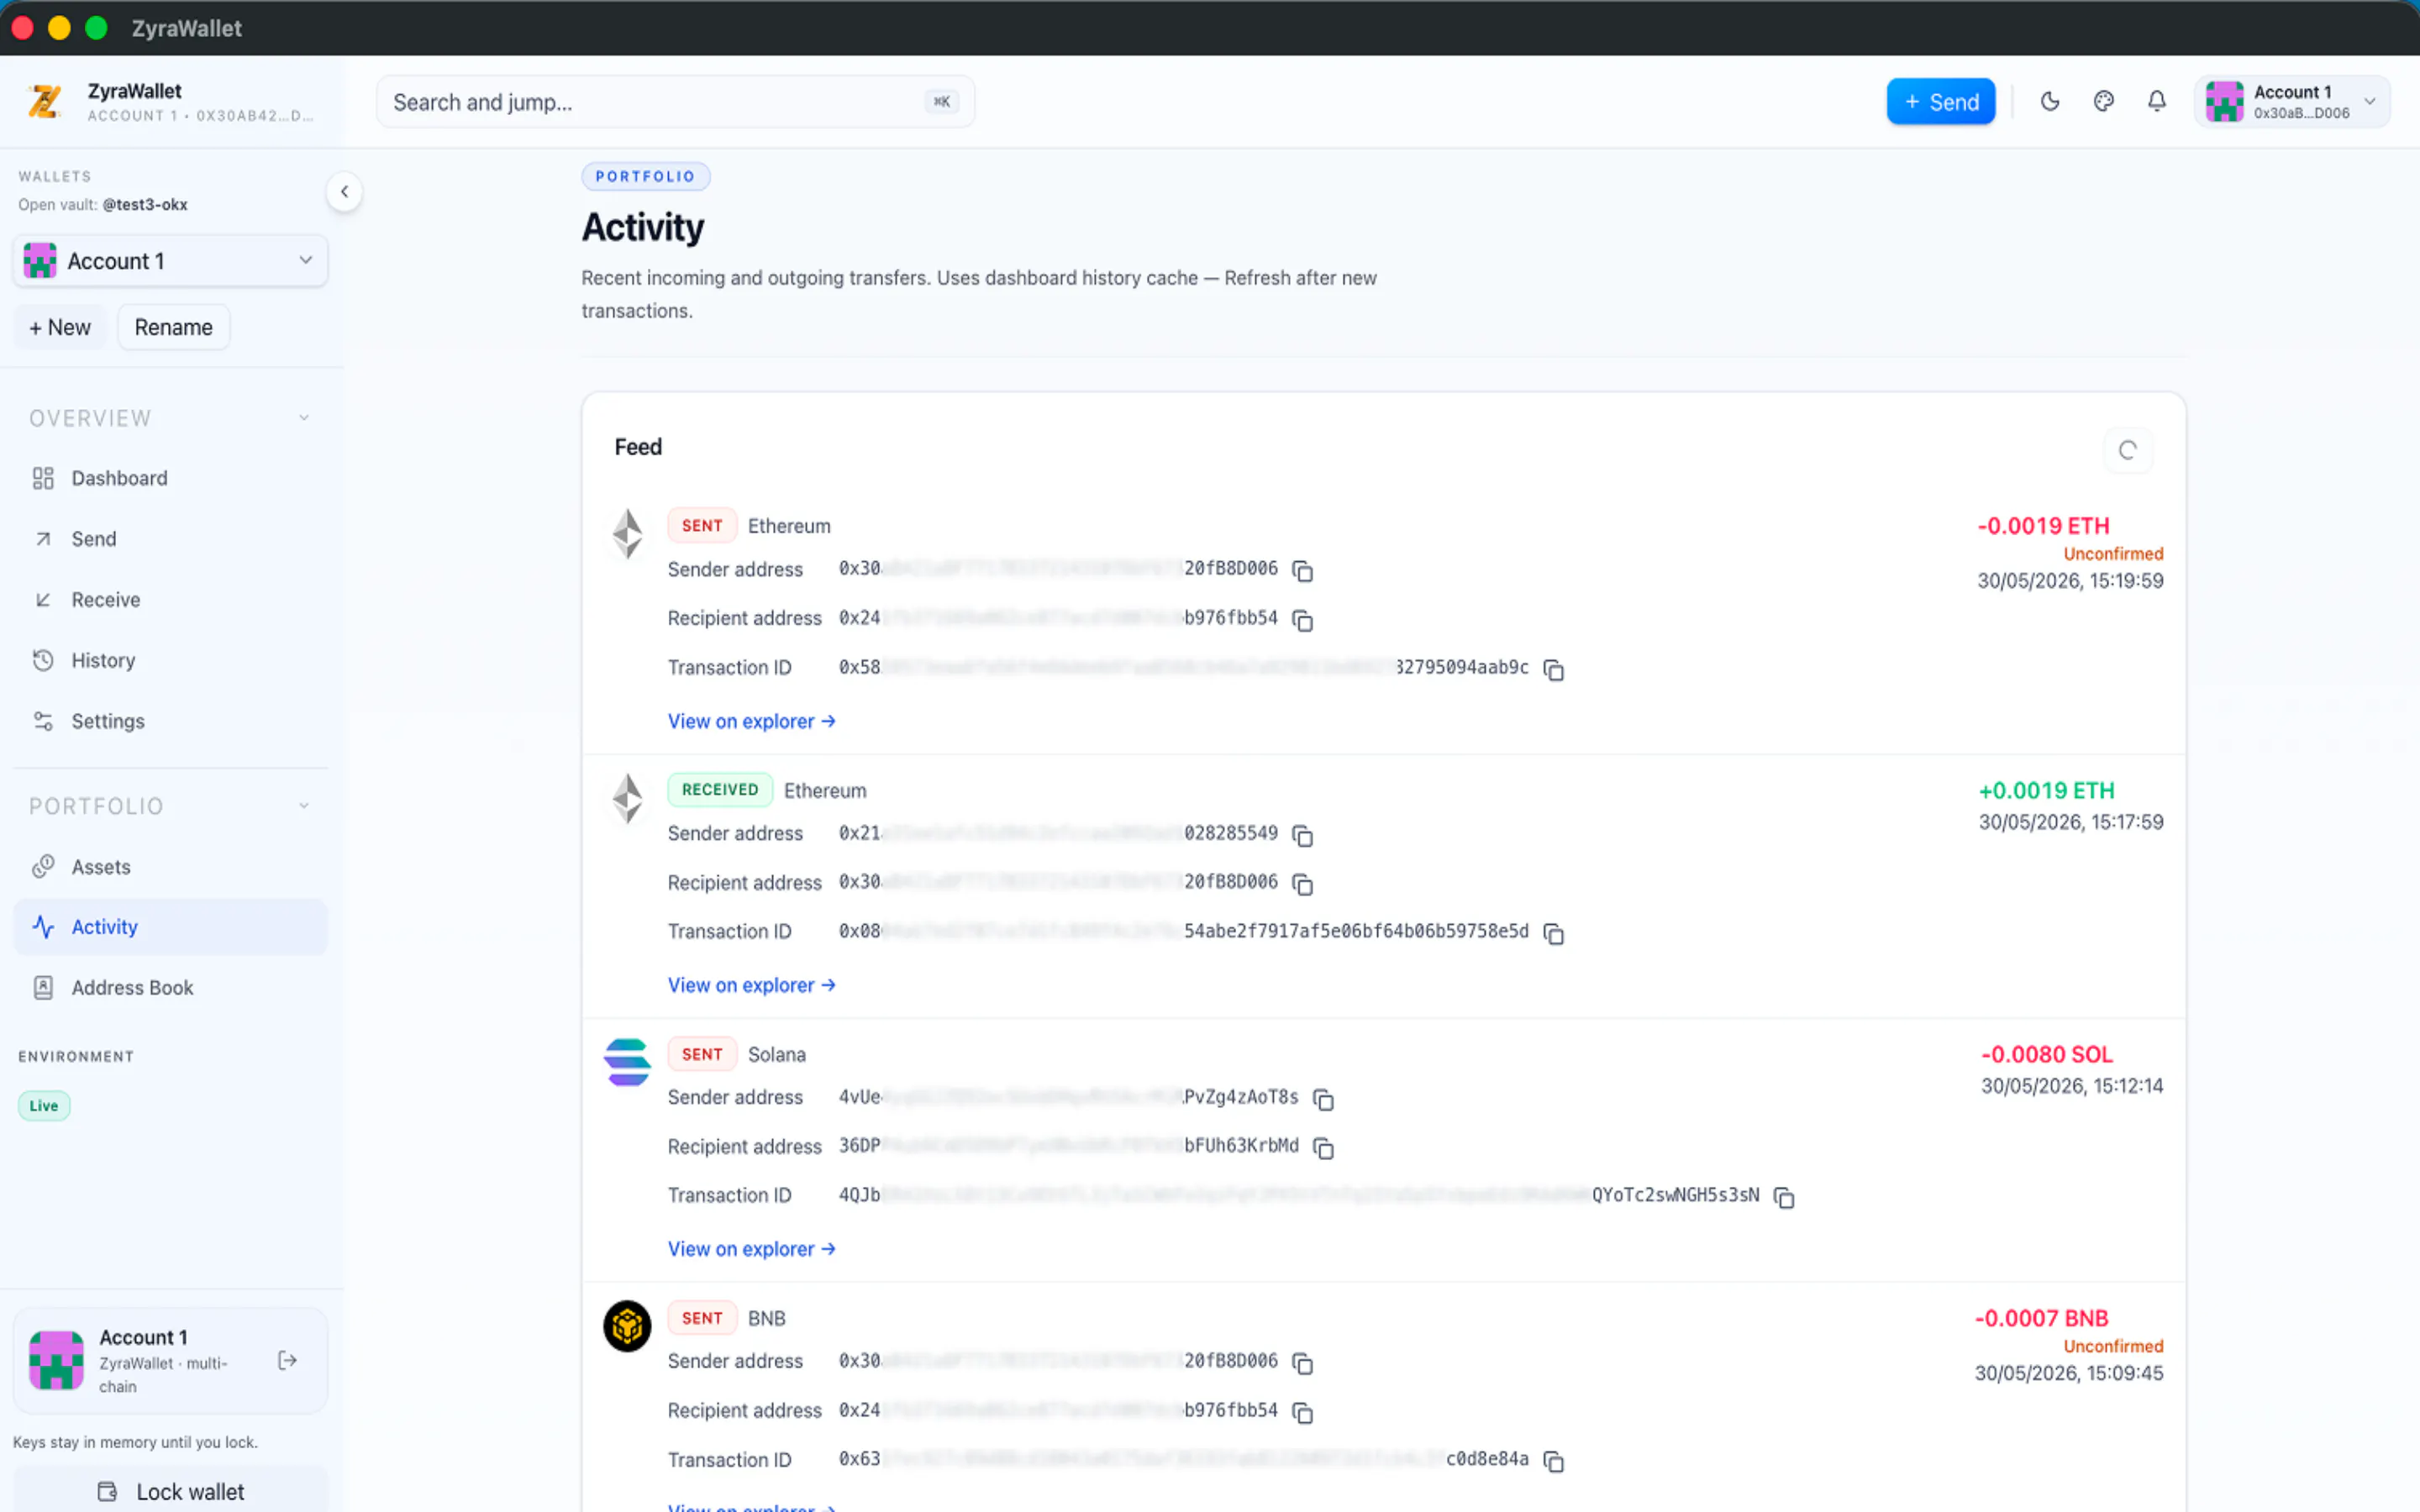This screenshot has height=1512, width=2420.
Task: View Solana transaction on explorer
Action: point(751,1249)
